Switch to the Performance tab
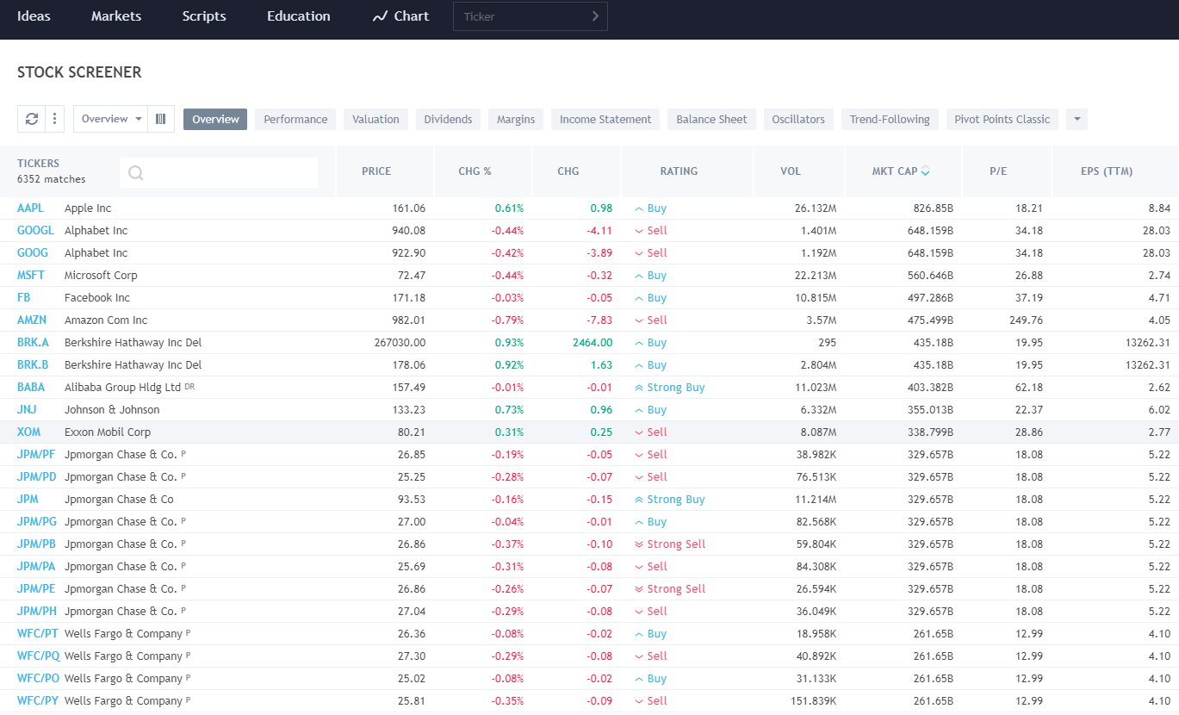 pyautogui.click(x=295, y=120)
